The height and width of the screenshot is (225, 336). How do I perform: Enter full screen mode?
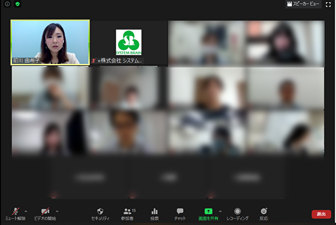(x=328, y=4)
